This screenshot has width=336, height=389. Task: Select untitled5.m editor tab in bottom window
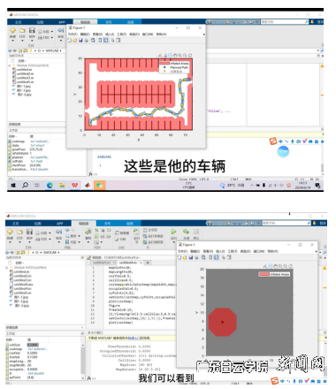tap(102, 263)
